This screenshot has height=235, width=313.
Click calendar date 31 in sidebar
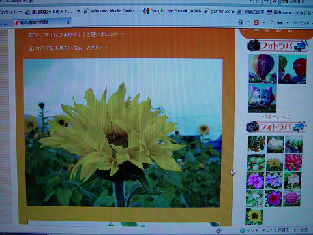coord(290,31)
